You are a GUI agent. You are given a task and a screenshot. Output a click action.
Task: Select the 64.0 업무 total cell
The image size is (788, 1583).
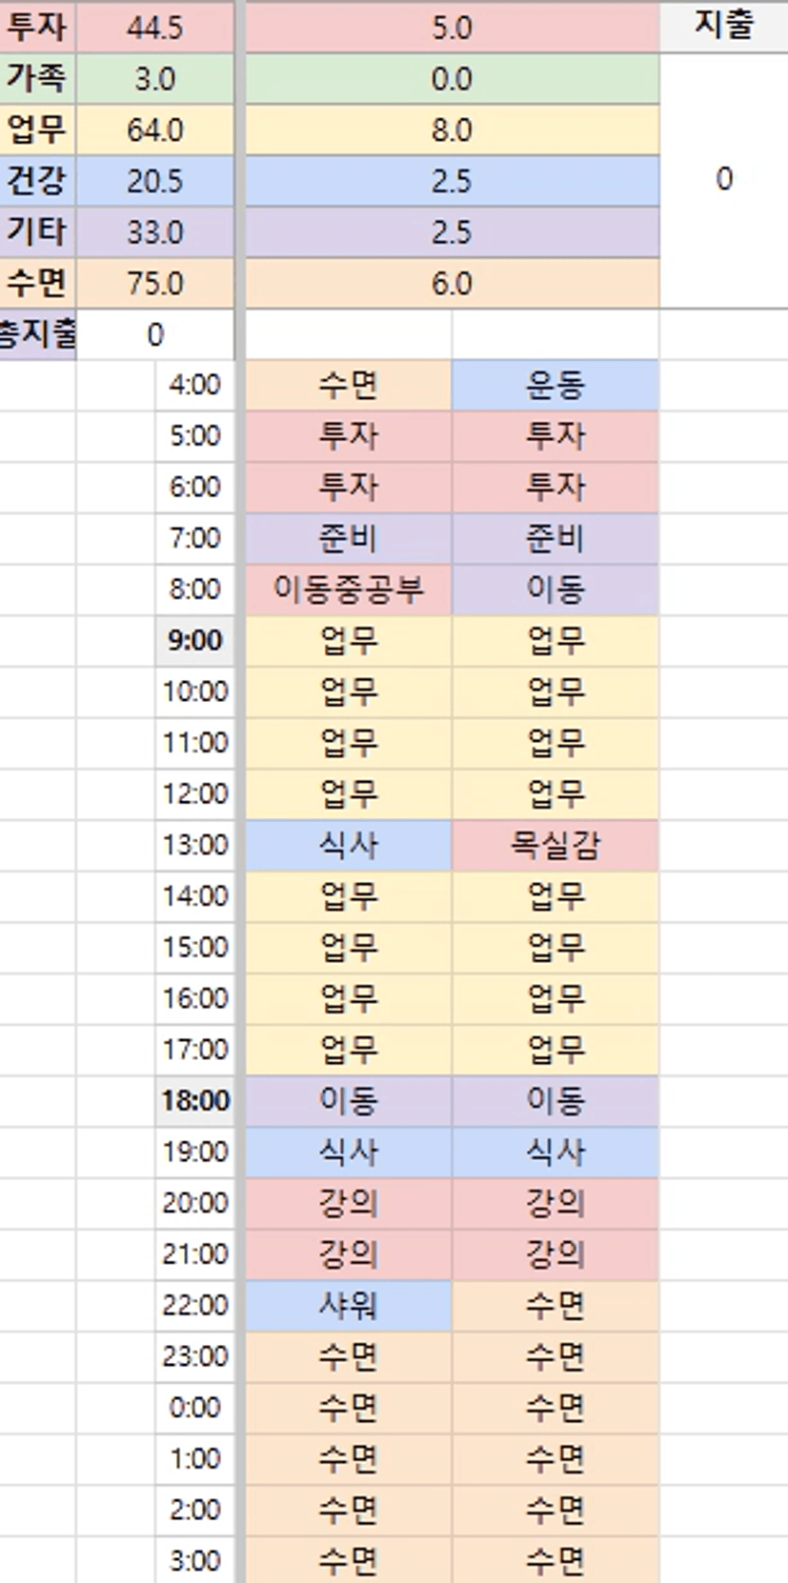155,130
